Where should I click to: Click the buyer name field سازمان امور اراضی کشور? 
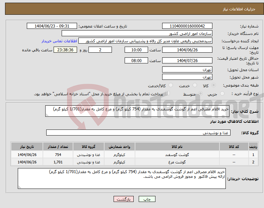click(137, 33)
